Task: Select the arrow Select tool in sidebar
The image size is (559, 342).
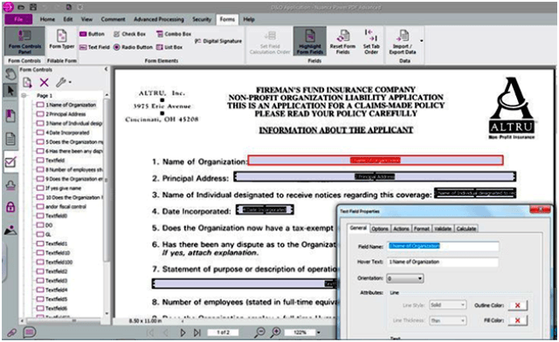Action: click(x=10, y=91)
